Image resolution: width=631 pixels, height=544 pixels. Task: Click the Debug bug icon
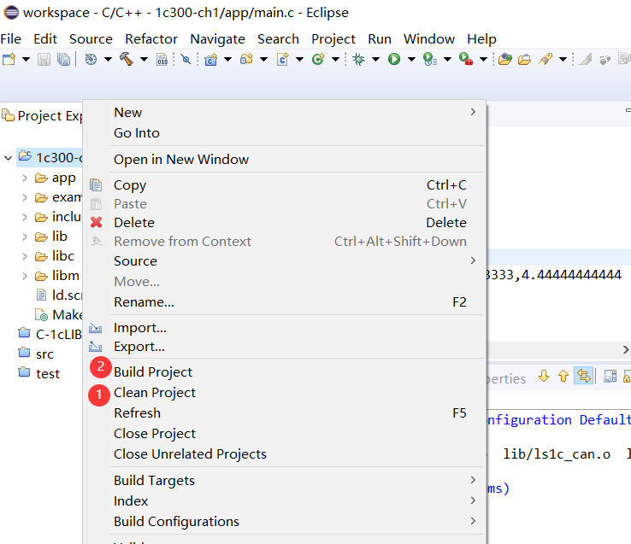[x=358, y=60]
